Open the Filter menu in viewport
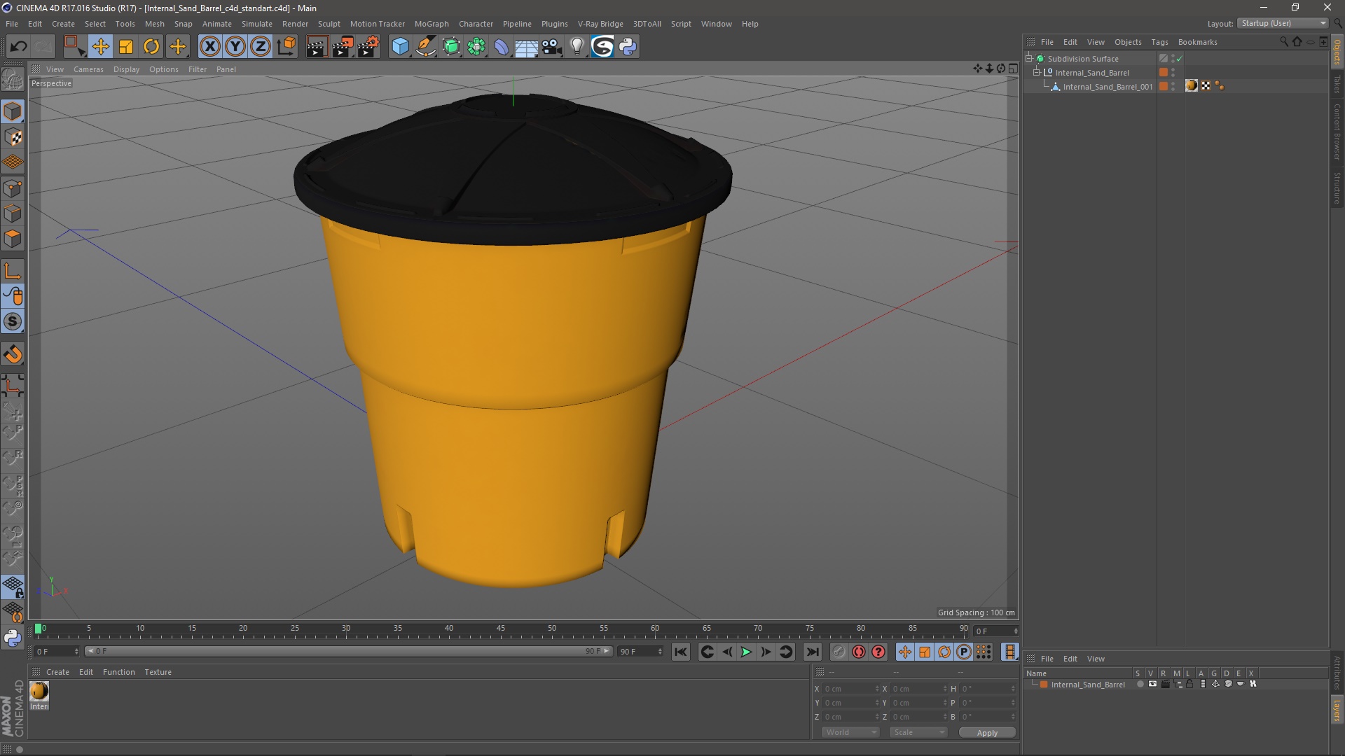1345x756 pixels. coord(197,69)
